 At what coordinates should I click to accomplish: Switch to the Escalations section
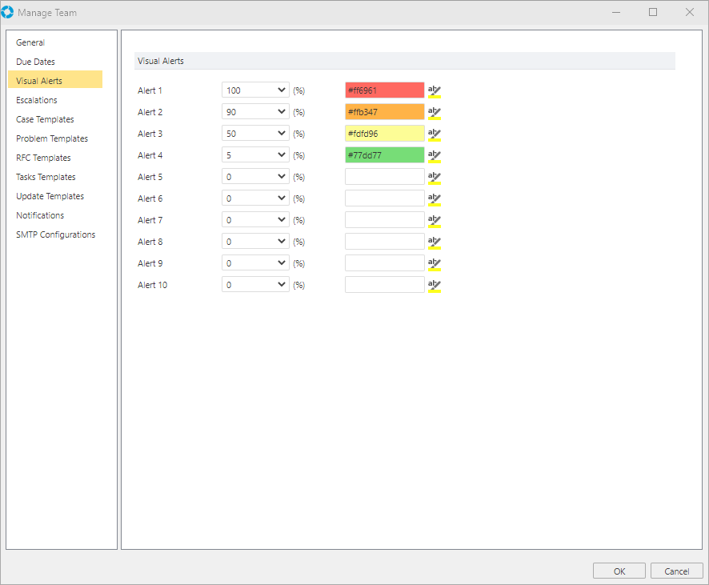[x=37, y=100]
